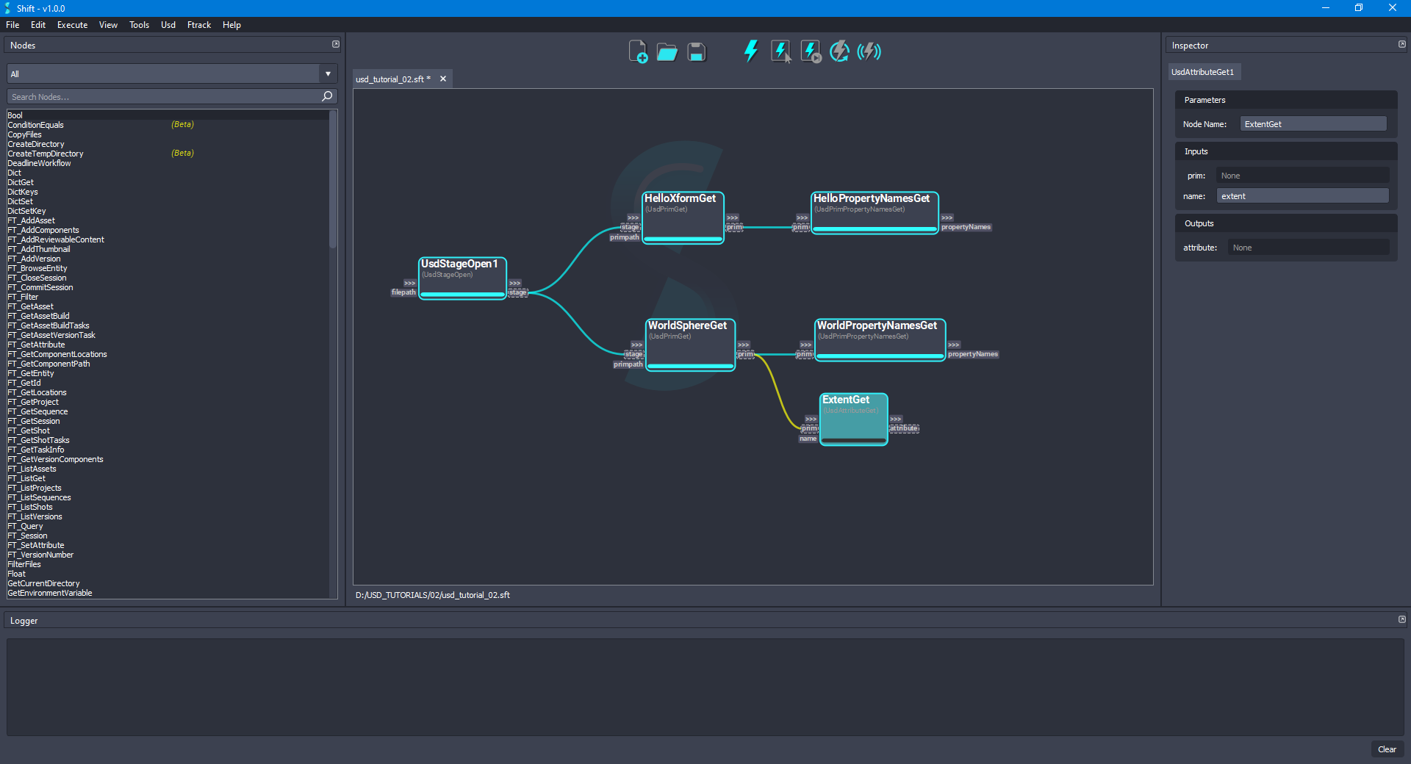This screenshot has height=764, width=1411.
Task: Create a new graph file
Action: point(638,51)
